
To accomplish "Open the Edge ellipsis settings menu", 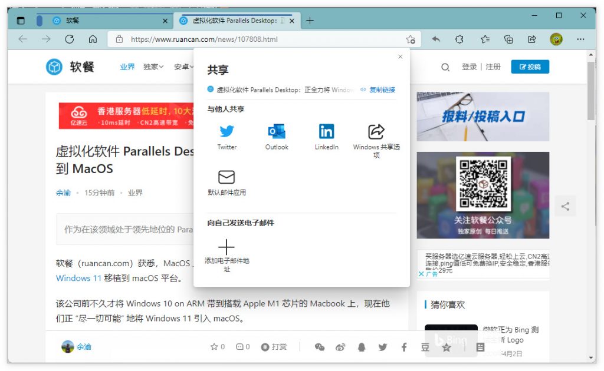I will click(581, 39).
